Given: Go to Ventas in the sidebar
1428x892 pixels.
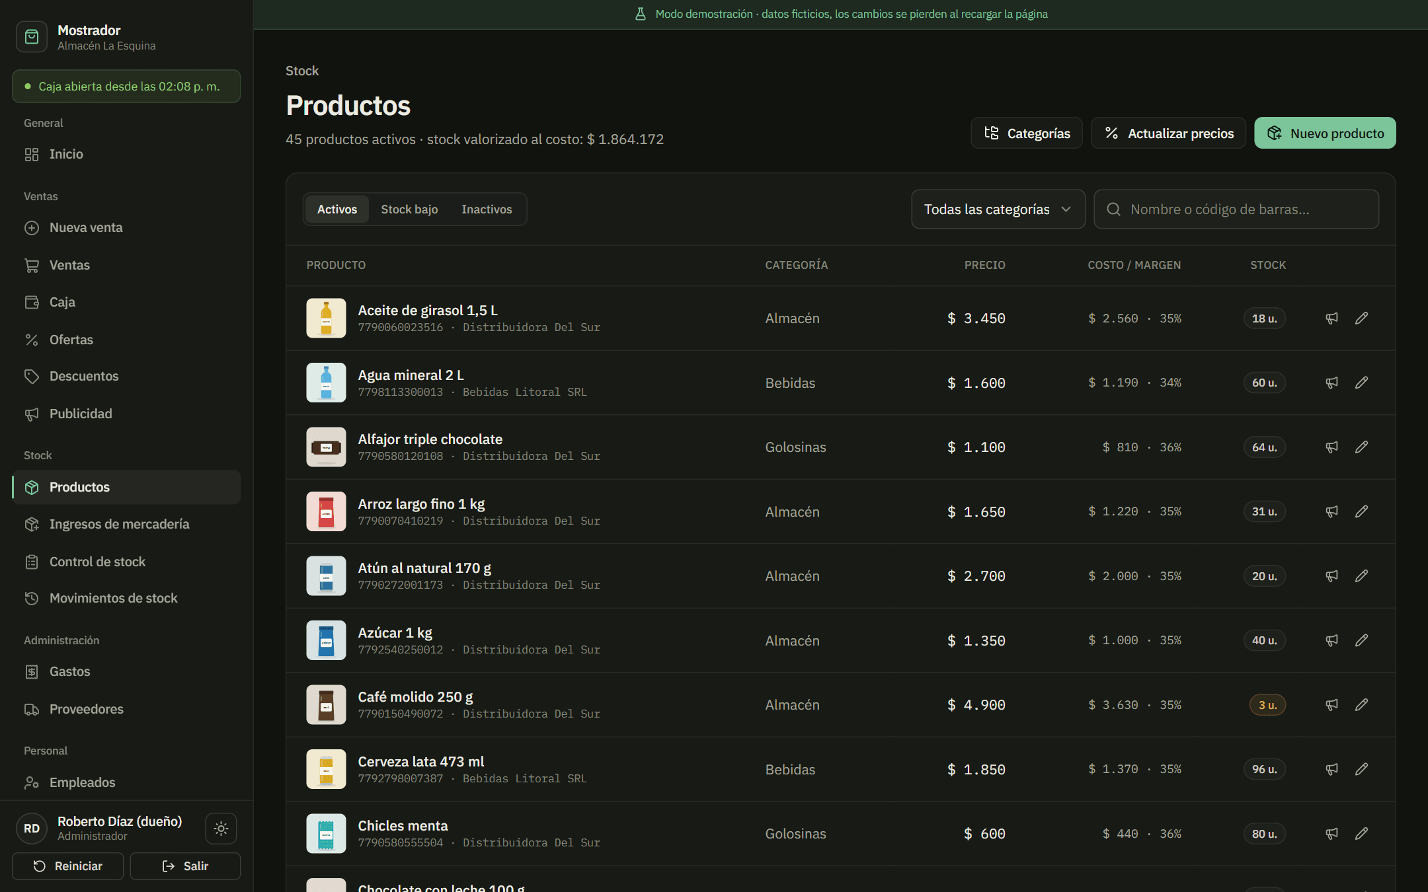Looking at the screenshot, I should tap(126, 265).
